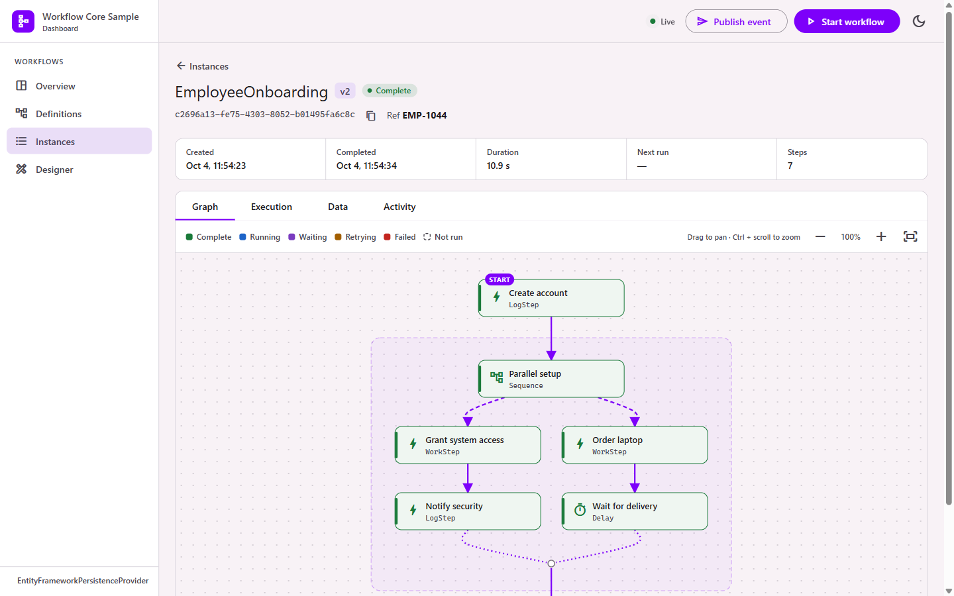
Task: Click the Live status indicator
Action: pos(662,22)
